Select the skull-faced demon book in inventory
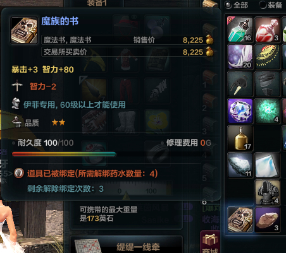 pyautogui.click(x=240, y=220)
